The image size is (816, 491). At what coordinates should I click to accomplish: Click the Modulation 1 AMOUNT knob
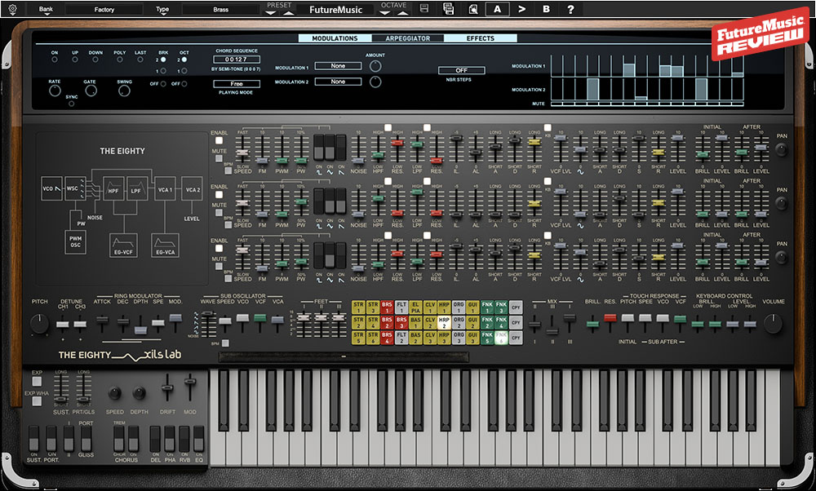pyautogui.click(x=375, y=66)
